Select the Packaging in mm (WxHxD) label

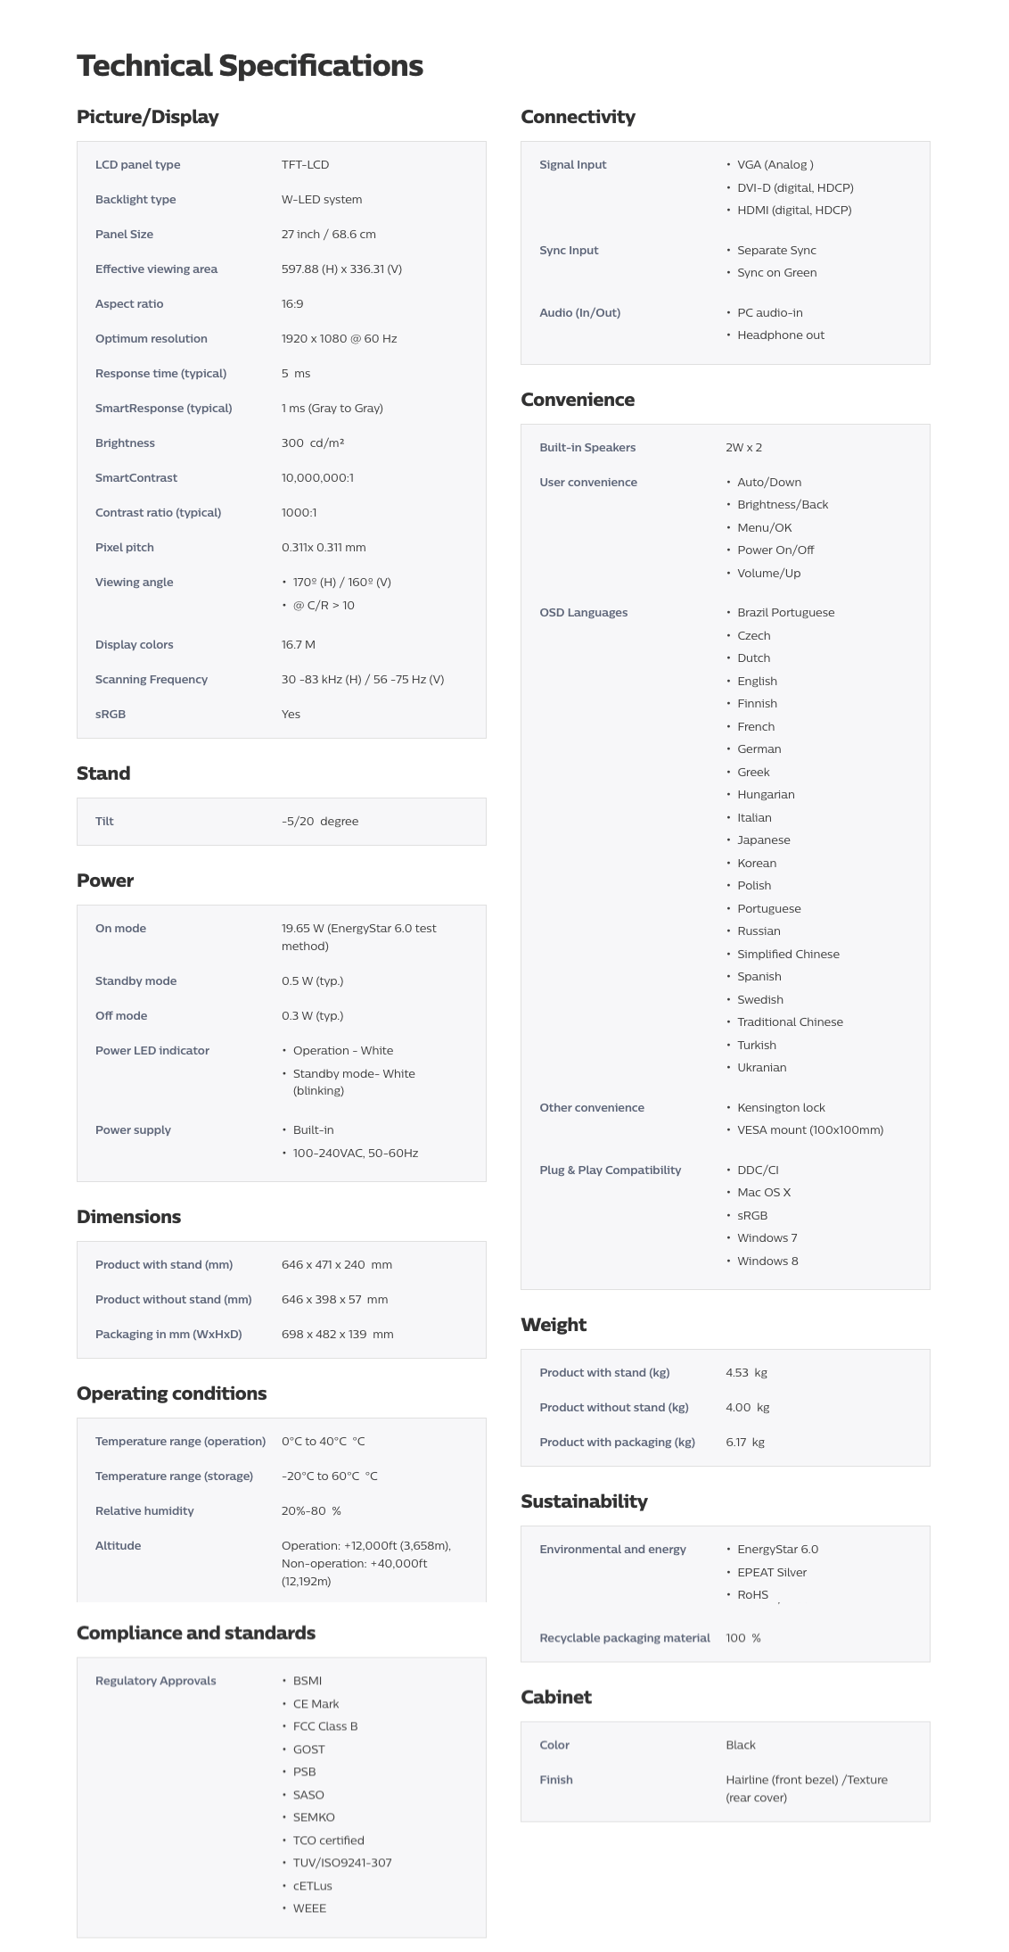point(168,1335)
